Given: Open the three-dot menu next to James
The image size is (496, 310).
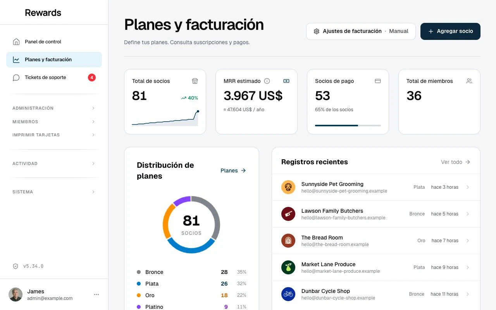Looking at the screenshot, I should pos(96,294).
